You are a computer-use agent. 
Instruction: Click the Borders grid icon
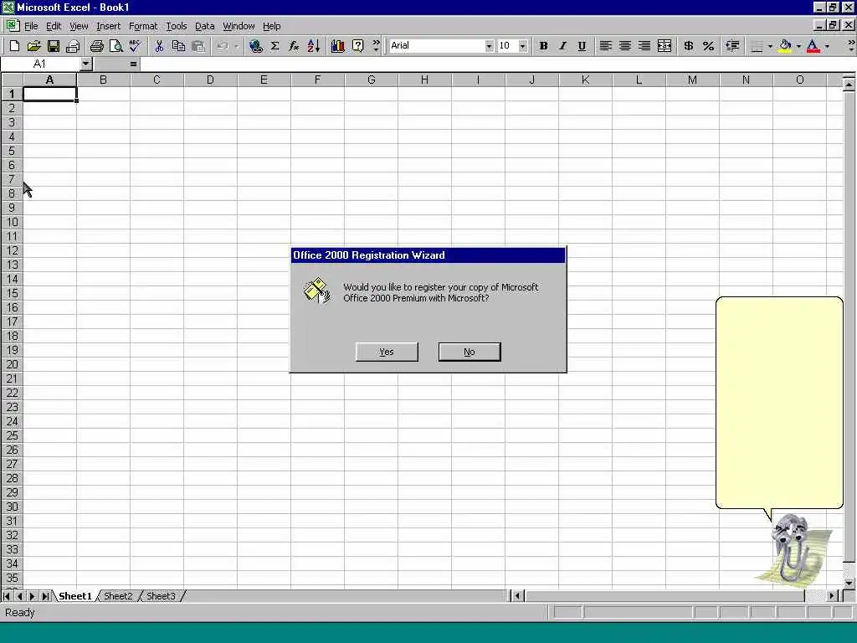tap(757, 46)
